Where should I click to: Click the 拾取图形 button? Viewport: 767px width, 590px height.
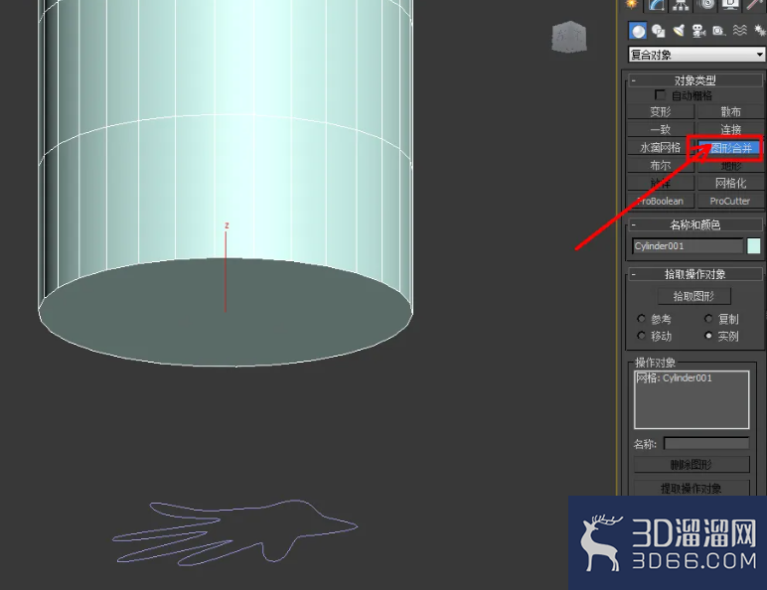[694, 296]
